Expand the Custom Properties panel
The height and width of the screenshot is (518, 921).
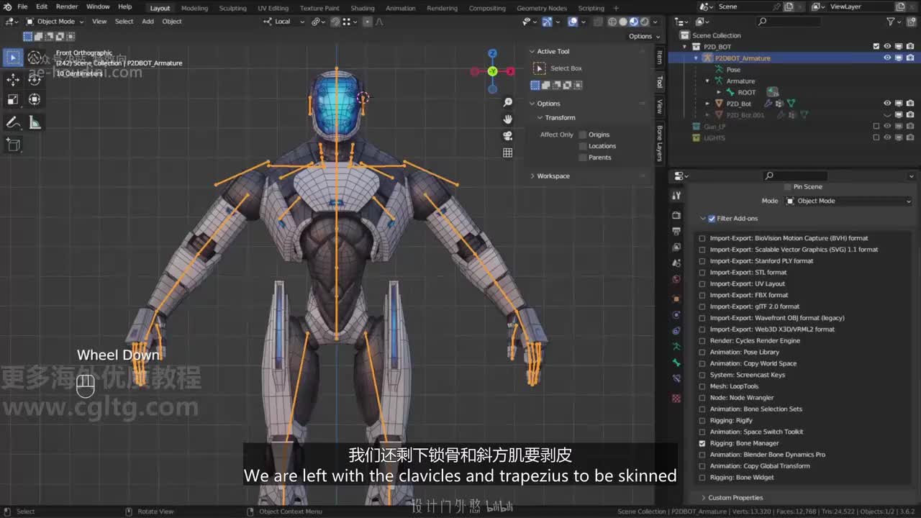click(x=703, y=498)
